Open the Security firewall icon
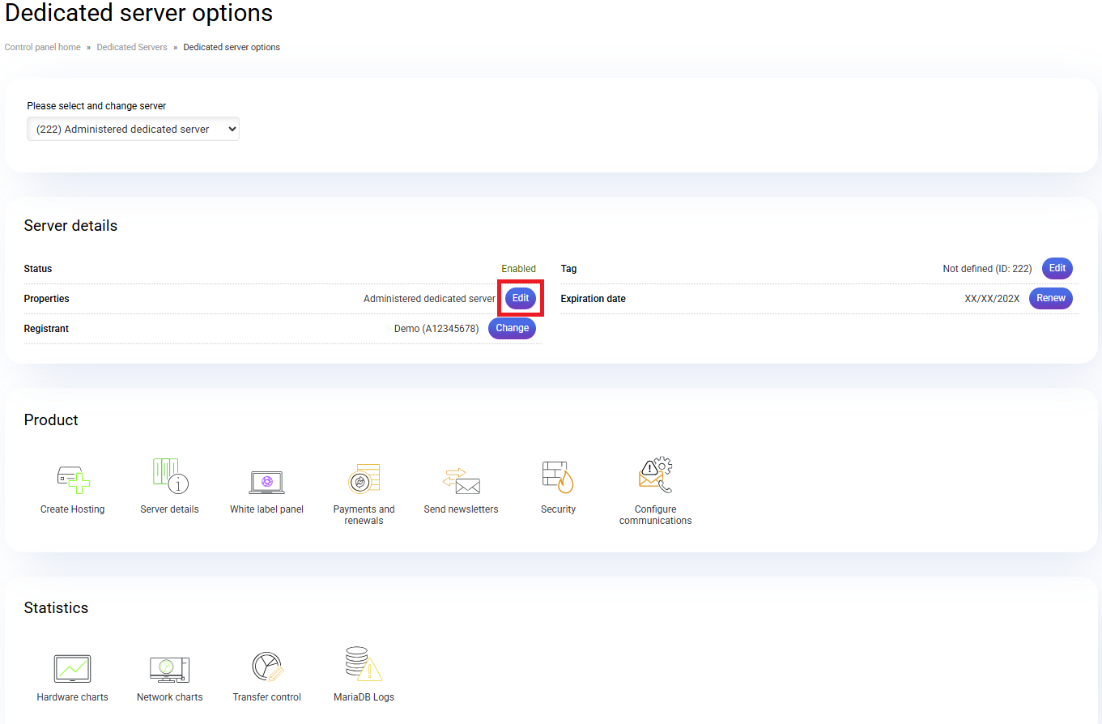 (x=558, y=477)
